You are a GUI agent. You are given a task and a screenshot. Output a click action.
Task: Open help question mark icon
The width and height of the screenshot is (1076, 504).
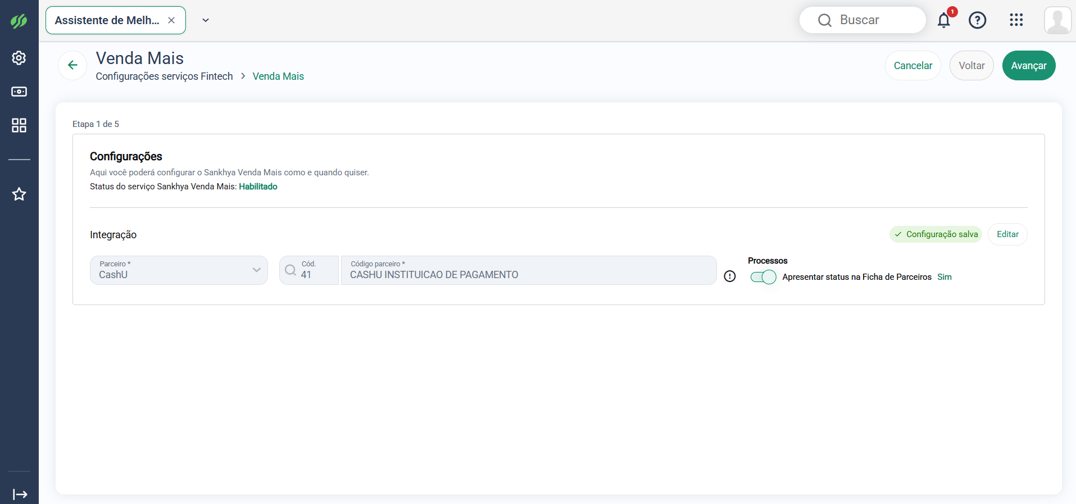coord(978,20)
